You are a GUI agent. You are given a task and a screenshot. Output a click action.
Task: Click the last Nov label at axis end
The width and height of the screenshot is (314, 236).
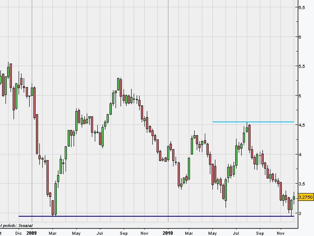[x=281, y=233]
